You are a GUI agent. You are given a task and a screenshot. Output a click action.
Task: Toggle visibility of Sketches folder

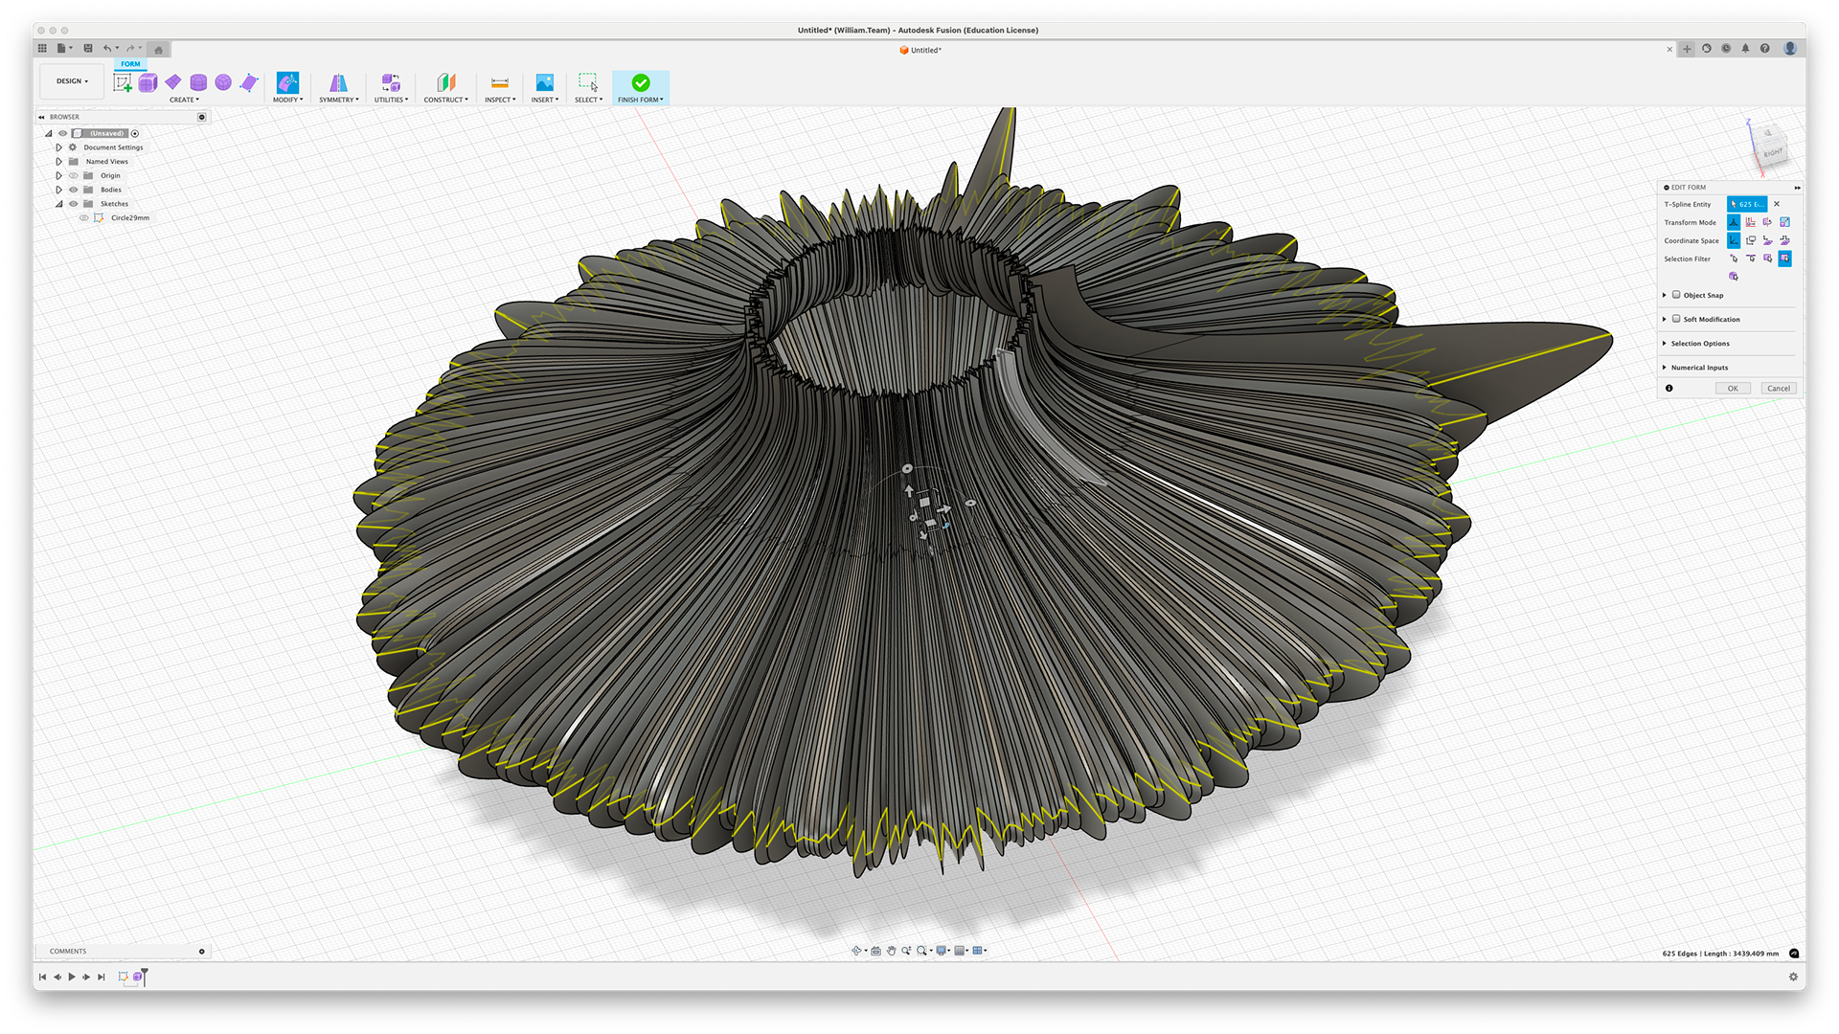[73, 203]
